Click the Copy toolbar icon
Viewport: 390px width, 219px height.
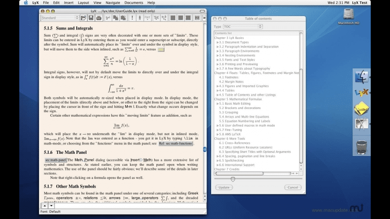point(116,18)
